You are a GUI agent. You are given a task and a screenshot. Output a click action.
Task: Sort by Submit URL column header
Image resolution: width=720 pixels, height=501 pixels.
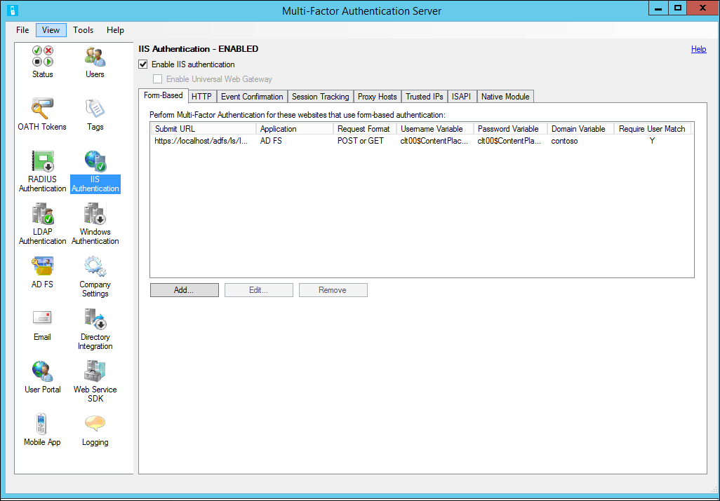pyautogui.click(x=204, y=129)
